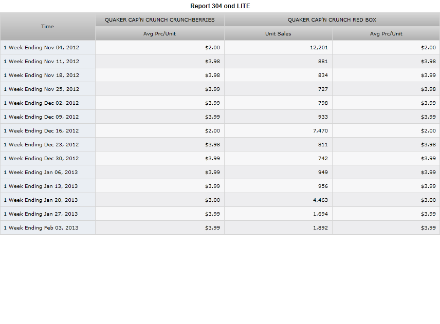The height and width of the screenshot is (324, 440).
Task: Click Crunchberries price "$3.98" for Dec 23, 2012
Action: (212, 145)
